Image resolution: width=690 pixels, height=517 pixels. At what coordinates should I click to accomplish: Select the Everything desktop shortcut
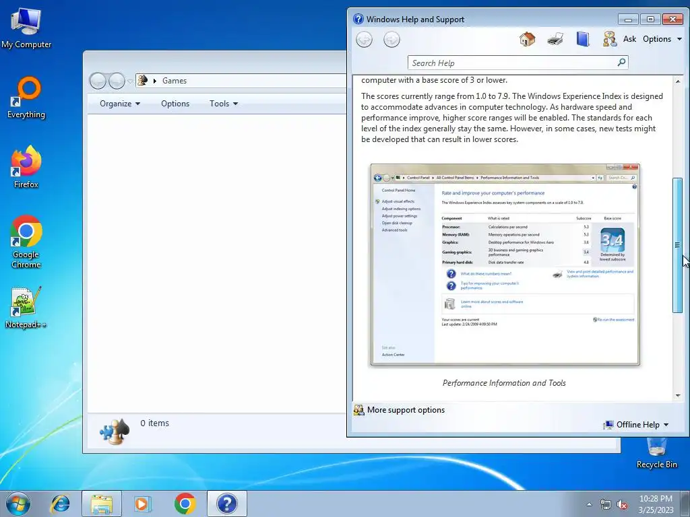click(x=26, y=98)
